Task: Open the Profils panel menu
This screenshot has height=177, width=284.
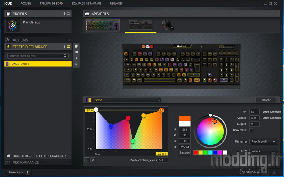Action: [x=69, y=14]
